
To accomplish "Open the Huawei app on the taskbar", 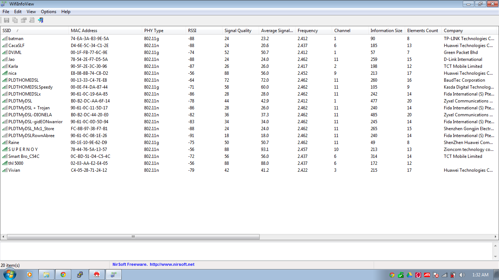I will (x=97, y=275).
